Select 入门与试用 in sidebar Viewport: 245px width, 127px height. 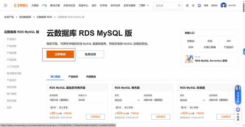click(x=13, y=67)
